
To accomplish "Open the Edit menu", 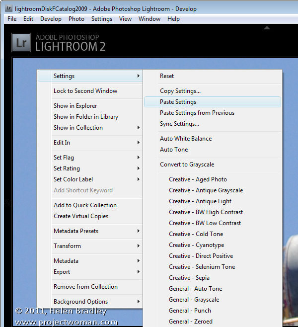I will [28, 19].
